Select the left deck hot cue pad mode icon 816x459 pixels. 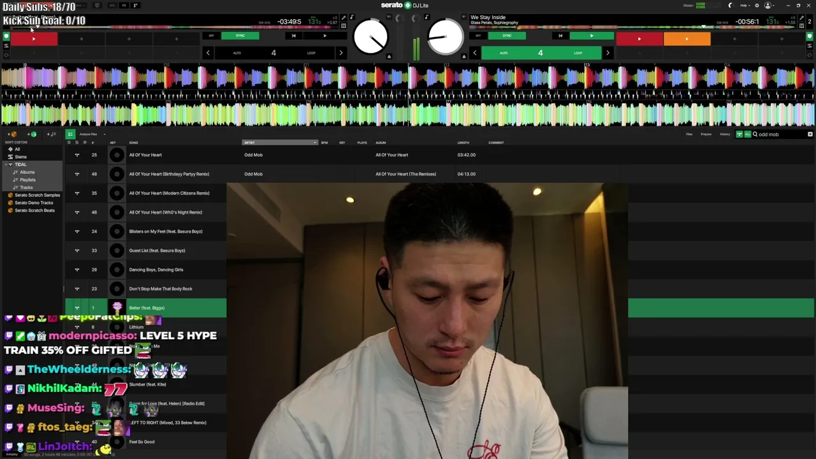pyautogui.click(x=6, y=36)
